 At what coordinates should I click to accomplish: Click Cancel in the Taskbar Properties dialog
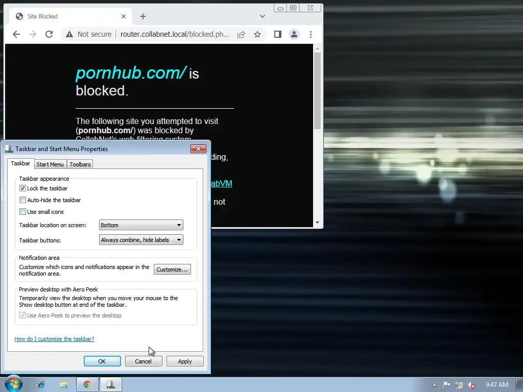pos(144,361)
